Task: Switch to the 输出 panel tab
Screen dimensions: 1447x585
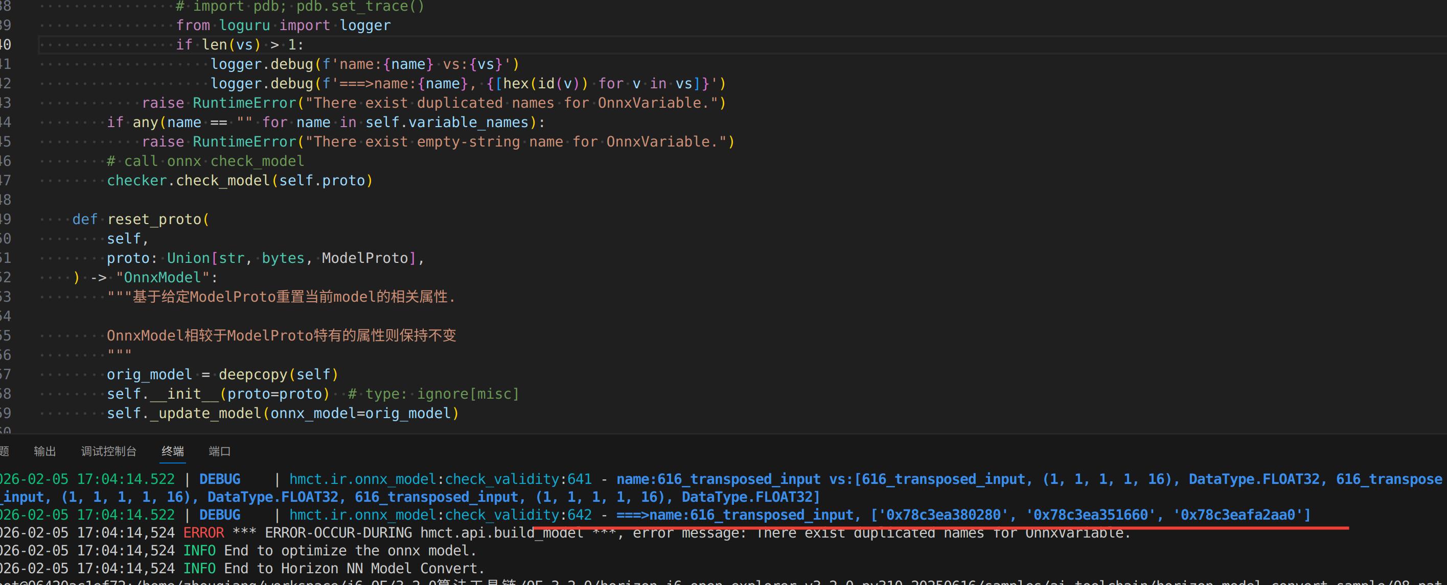Action: [44, 451]
